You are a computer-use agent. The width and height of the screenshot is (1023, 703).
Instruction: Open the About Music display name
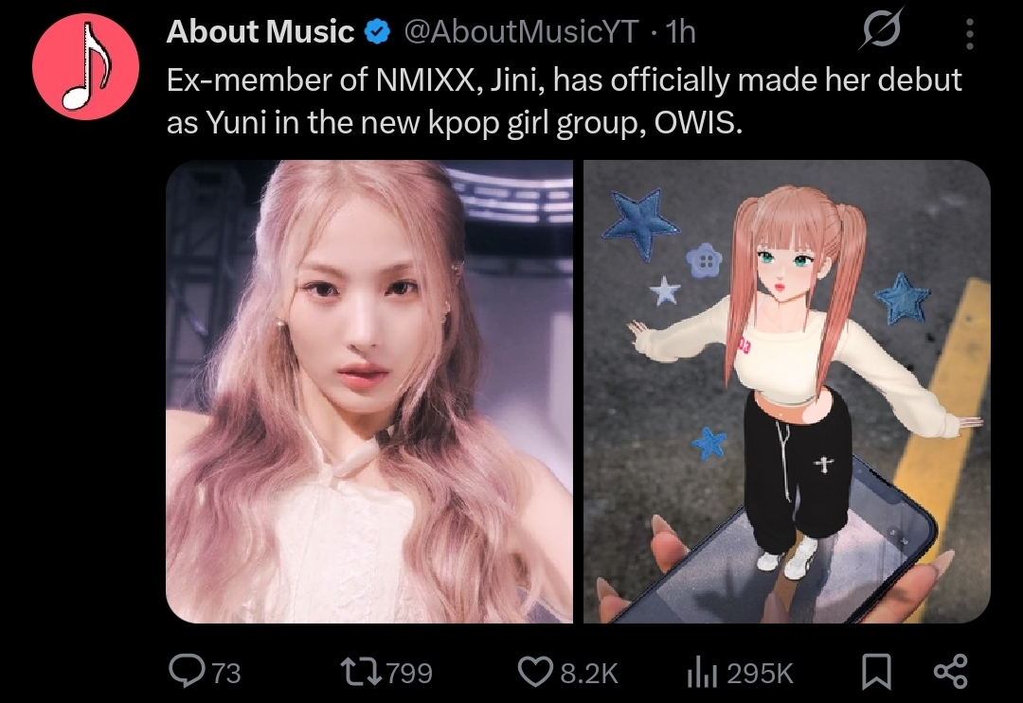(260, 32)
